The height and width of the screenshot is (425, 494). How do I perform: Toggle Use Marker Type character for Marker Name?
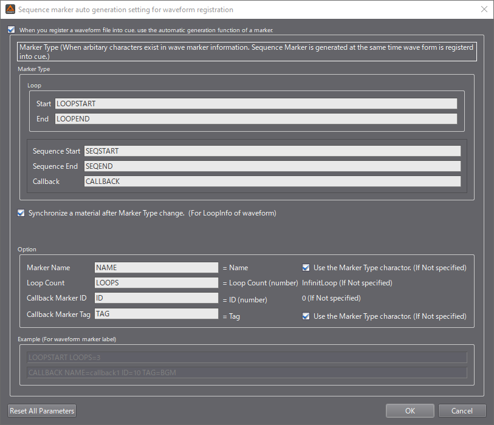coord(306,268)
